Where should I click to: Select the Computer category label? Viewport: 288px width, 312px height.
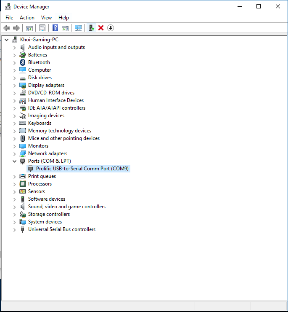pos(40,70)
